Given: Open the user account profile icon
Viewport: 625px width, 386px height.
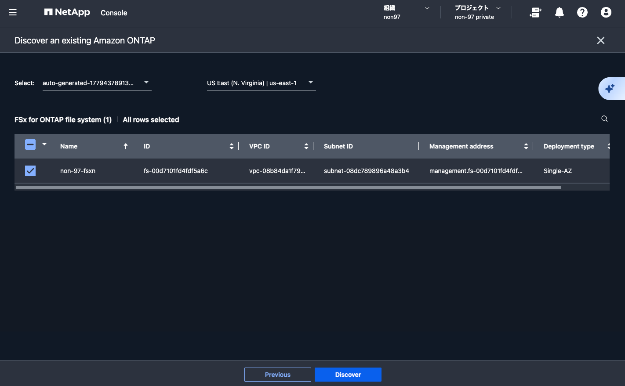Looking at the screenshot, I should click(x=606, y=12).
